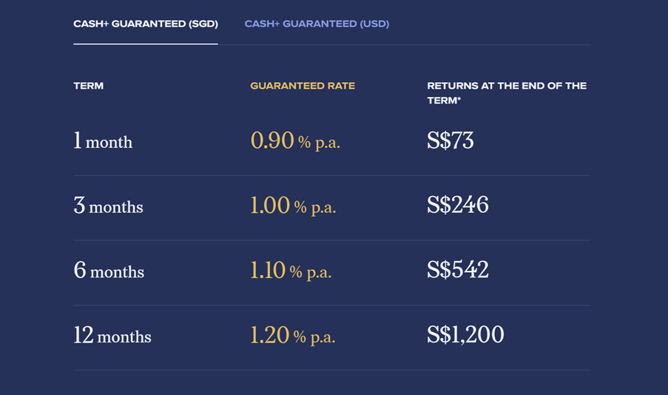Select the Cash+ Guaranteed (SGD) tab

[x=145, y=24]
